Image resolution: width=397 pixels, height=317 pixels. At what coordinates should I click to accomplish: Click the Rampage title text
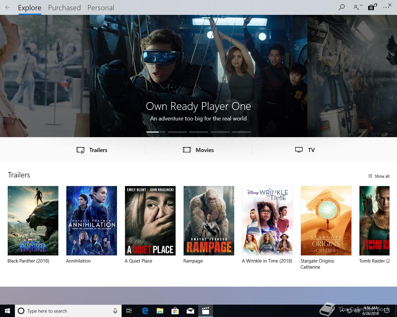tap(193, 261)
